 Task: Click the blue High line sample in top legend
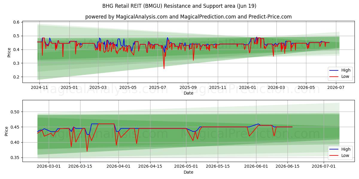pos(334,70)
